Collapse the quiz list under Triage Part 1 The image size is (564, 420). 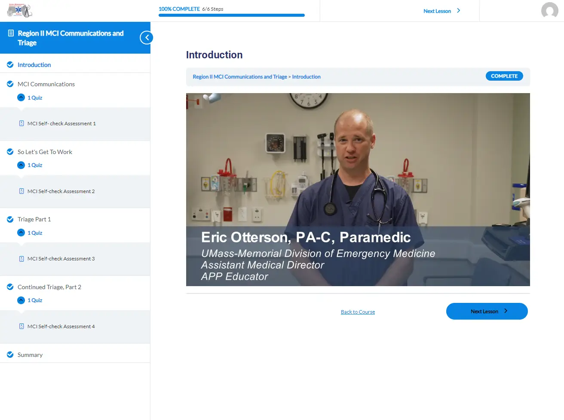click(21, 233)
